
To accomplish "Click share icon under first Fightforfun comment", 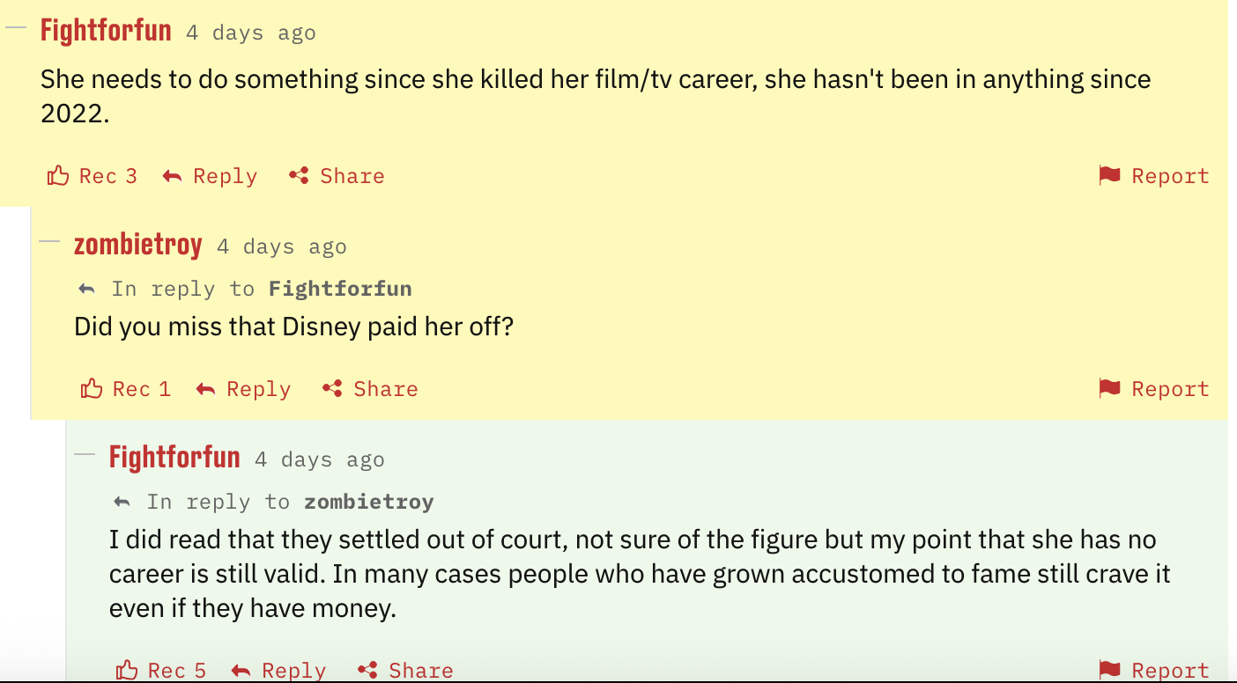I will point(299,176).
